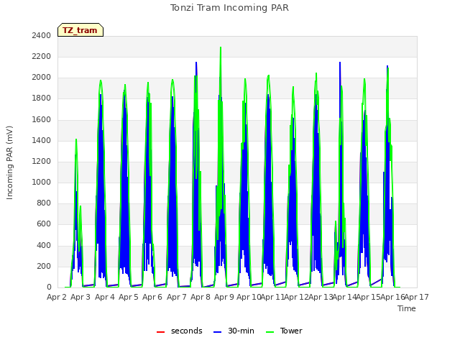Viewport: 460px width, 345px height.
Task: Click the Apr 9 x-axis label
Action: (x=224, y=297)
